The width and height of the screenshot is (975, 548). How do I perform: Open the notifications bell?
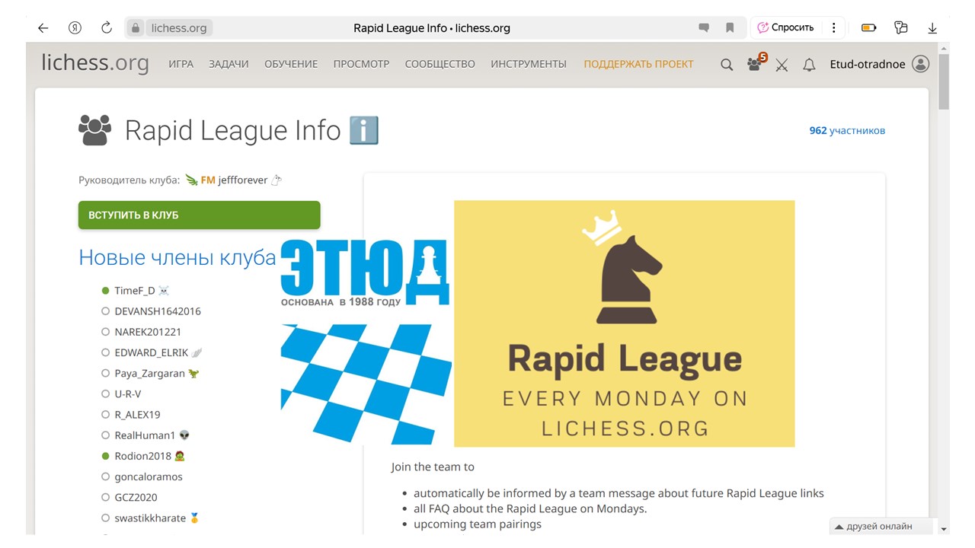point(809,65)
